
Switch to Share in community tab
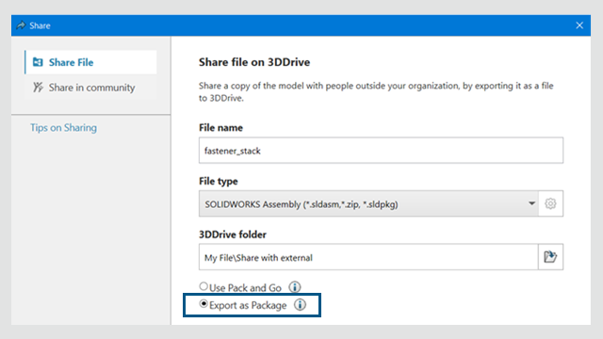coord(90,88)
